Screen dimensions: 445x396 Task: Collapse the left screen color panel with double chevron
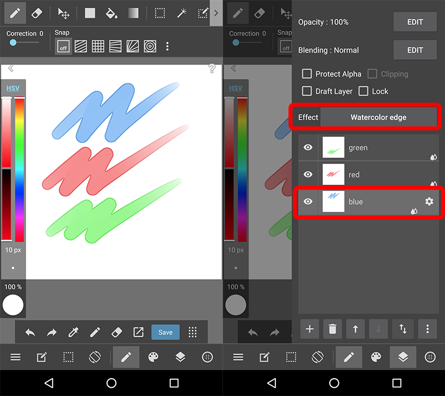point(11,68)
